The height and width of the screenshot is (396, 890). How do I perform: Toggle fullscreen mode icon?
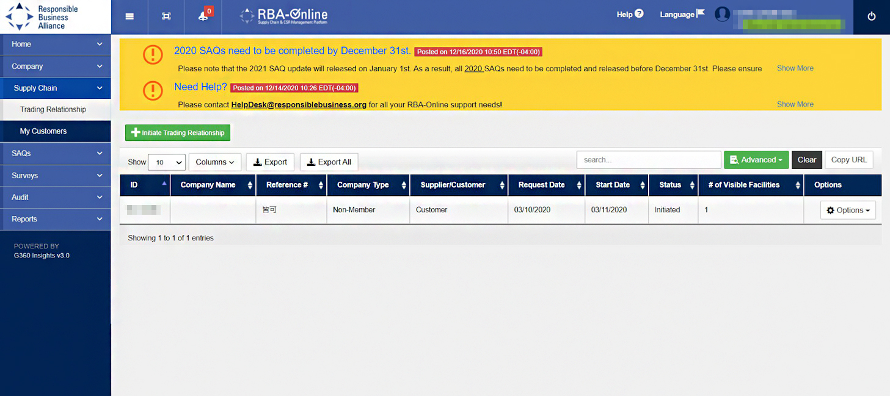tap(166, 16)
